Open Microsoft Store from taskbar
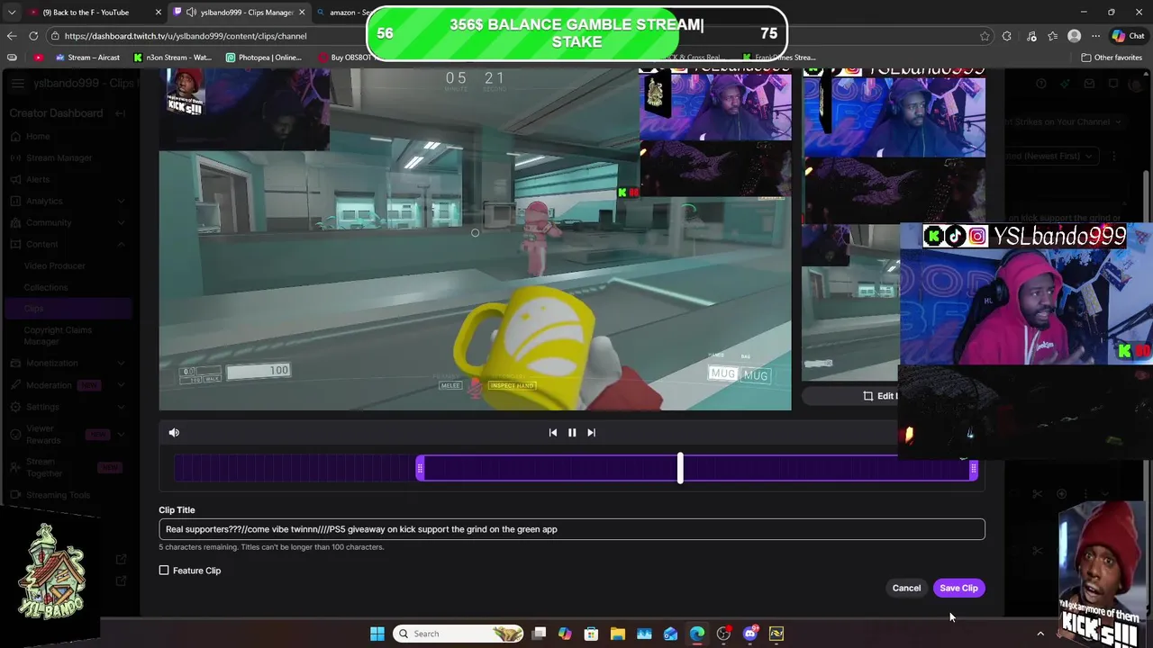1153x648 pixels. click(x=591, y=634)
